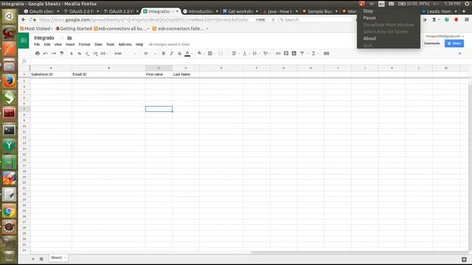
Task: Click the Share button
Action: pyautogui.click(x=454, y=43)
